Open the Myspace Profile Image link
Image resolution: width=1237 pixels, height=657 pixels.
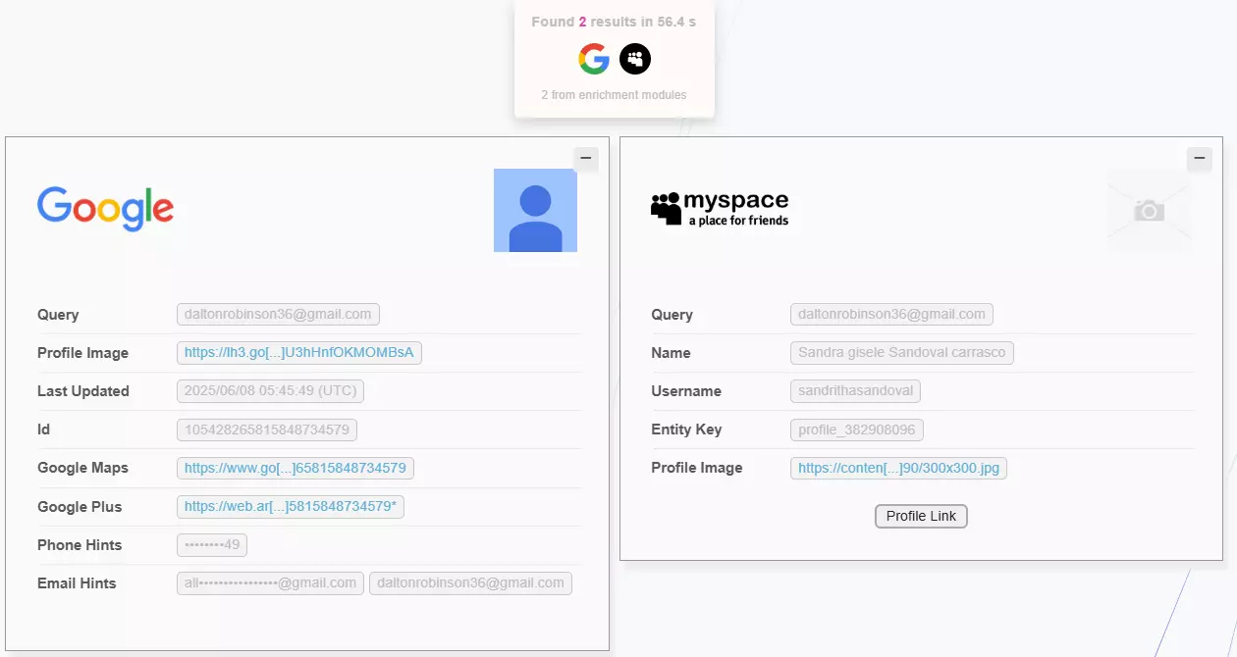pos(898,468)
